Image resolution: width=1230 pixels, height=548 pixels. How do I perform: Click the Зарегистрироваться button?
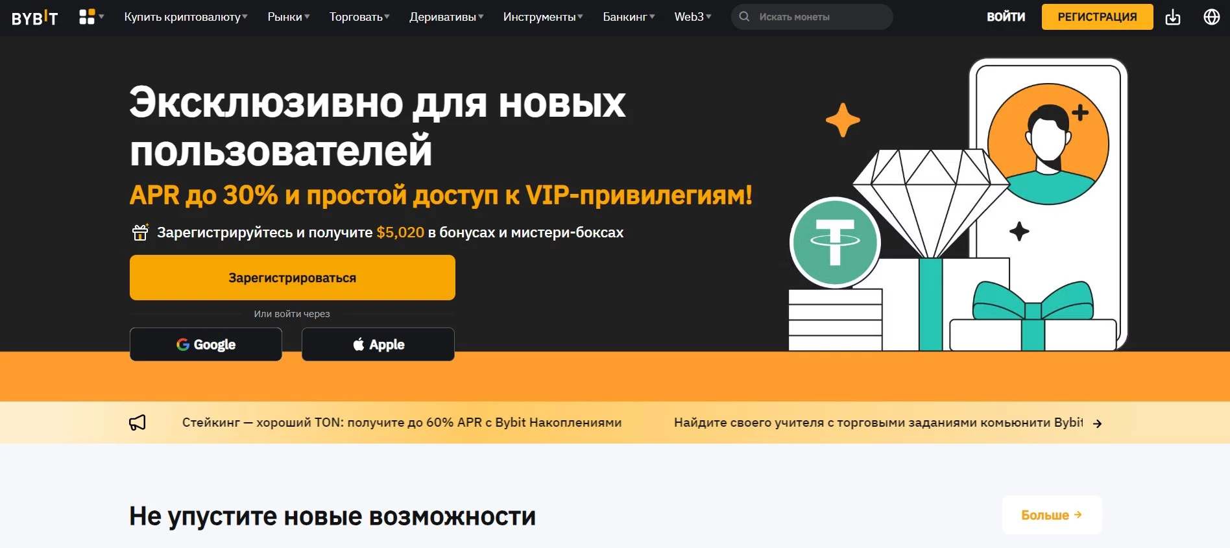(x=293, y=278)
